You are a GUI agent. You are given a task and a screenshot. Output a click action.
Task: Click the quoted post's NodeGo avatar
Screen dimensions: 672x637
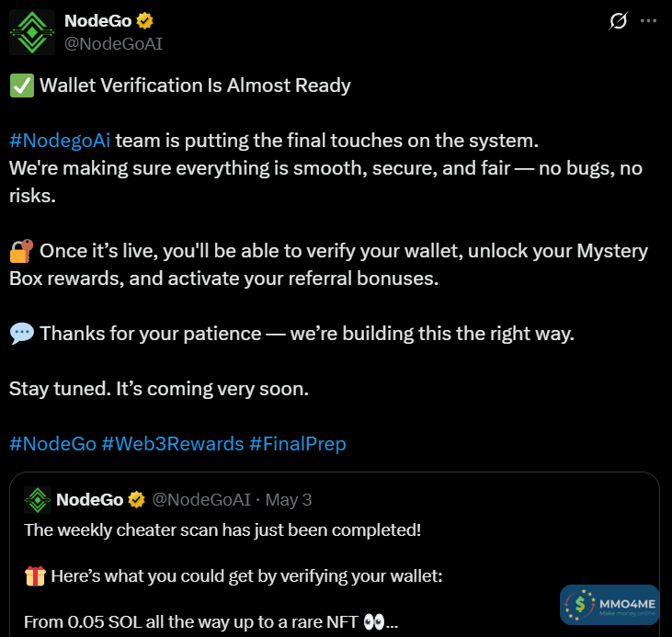[37, 499]
